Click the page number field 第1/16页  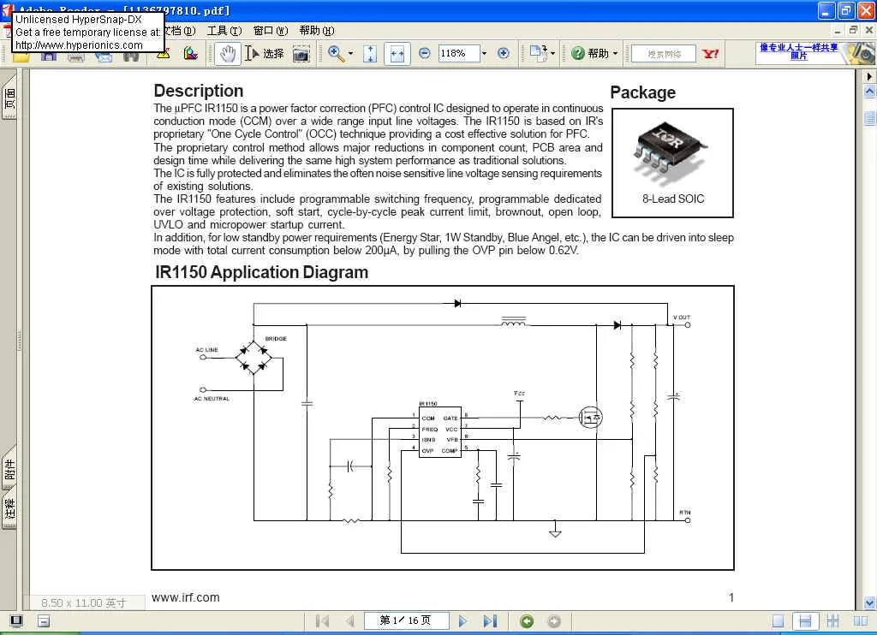[x=406, y=620]
